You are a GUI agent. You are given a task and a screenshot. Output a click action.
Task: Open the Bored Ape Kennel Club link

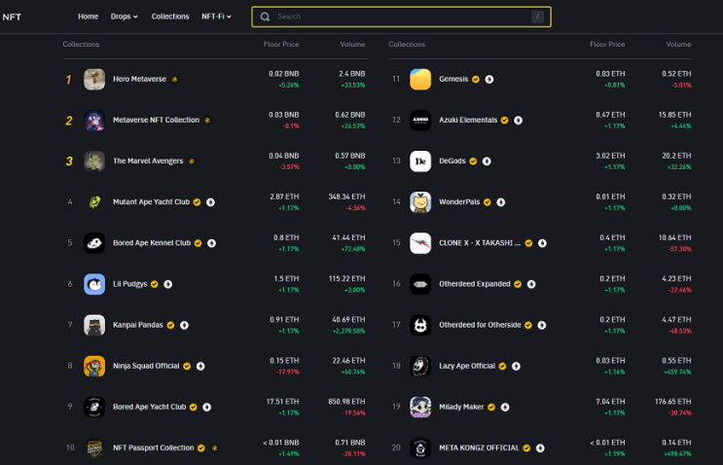(152, 243)
